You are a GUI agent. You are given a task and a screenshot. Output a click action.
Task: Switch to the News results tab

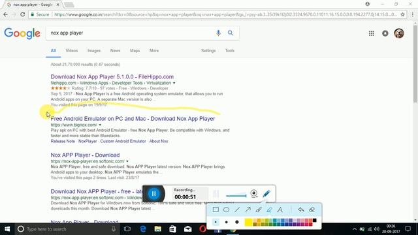click(x=115, y=51)
